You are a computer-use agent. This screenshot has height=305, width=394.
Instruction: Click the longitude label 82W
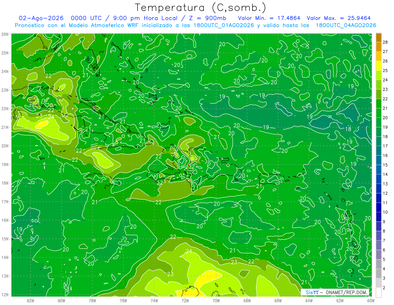31,301
